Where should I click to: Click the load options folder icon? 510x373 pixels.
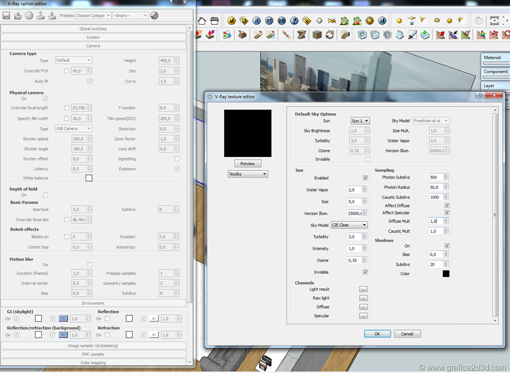(18, 15)
